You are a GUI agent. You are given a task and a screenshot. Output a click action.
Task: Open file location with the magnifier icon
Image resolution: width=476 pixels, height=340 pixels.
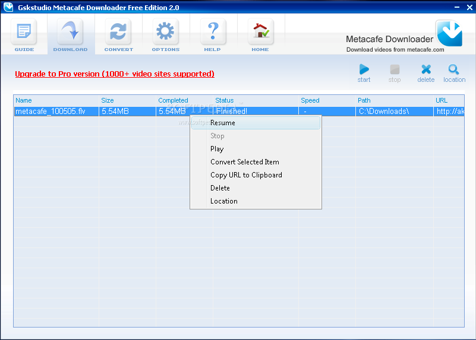coord(454,73)
